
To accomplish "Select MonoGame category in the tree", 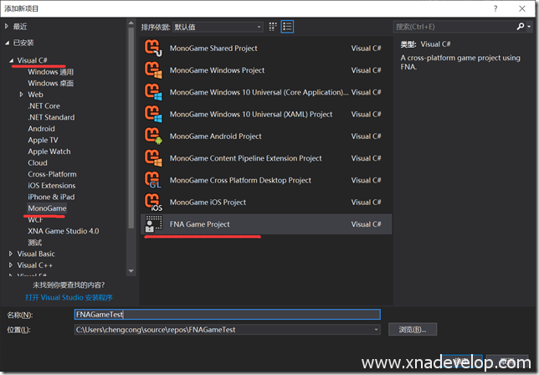I will (47, 208).
